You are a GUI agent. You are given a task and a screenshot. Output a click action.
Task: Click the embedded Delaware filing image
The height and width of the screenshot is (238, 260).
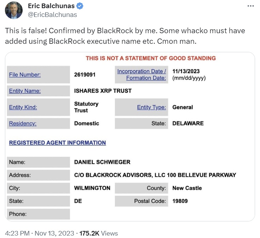[130, 137]
